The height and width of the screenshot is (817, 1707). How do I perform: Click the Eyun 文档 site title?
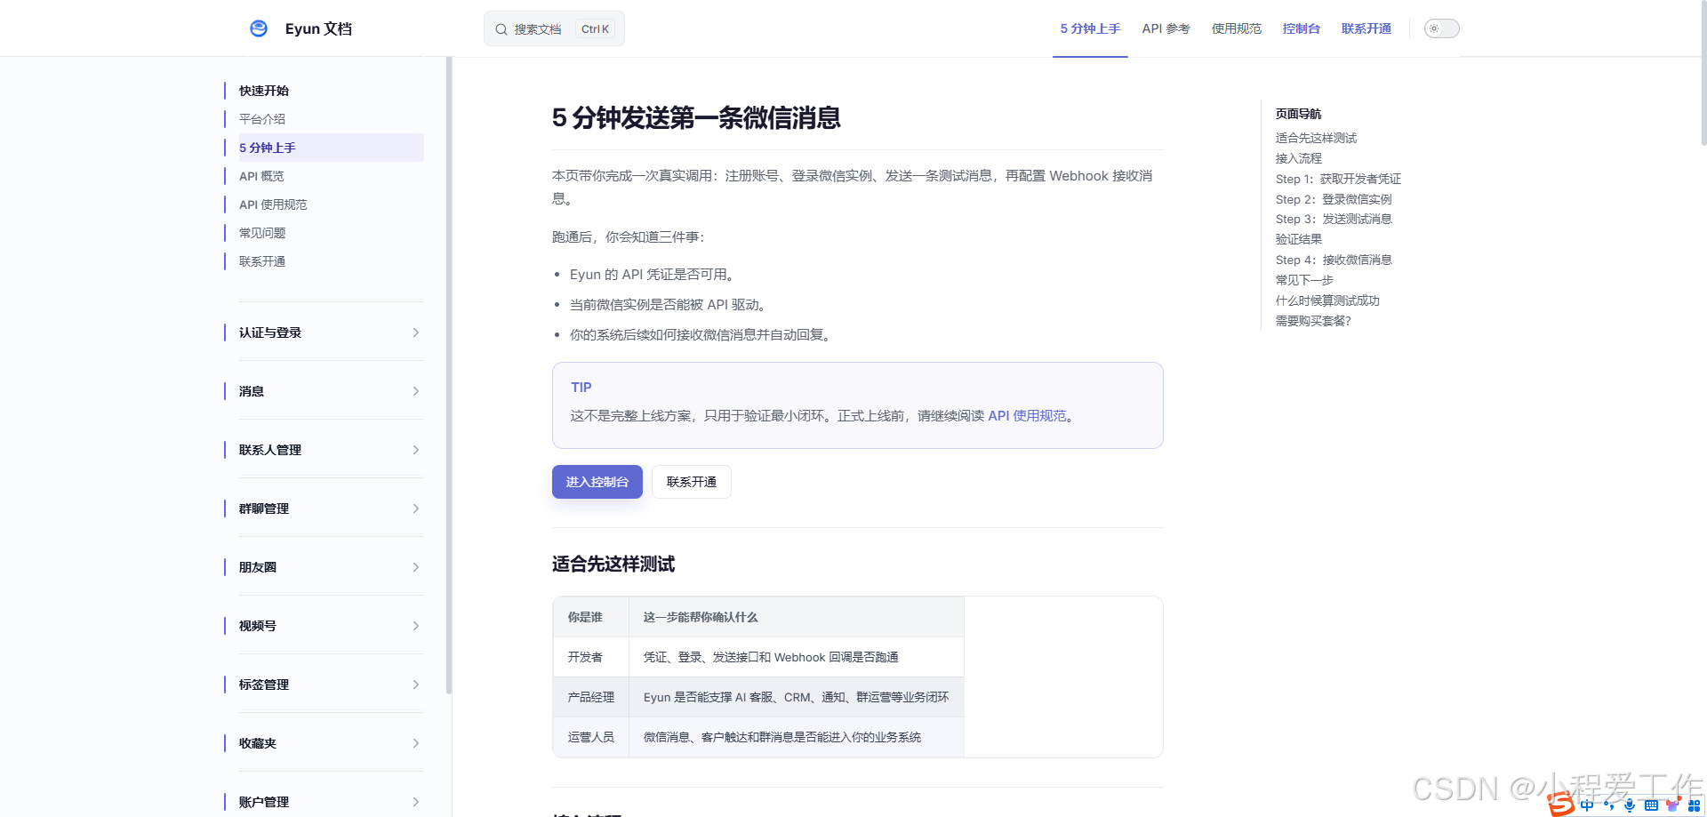coord(318,28)
